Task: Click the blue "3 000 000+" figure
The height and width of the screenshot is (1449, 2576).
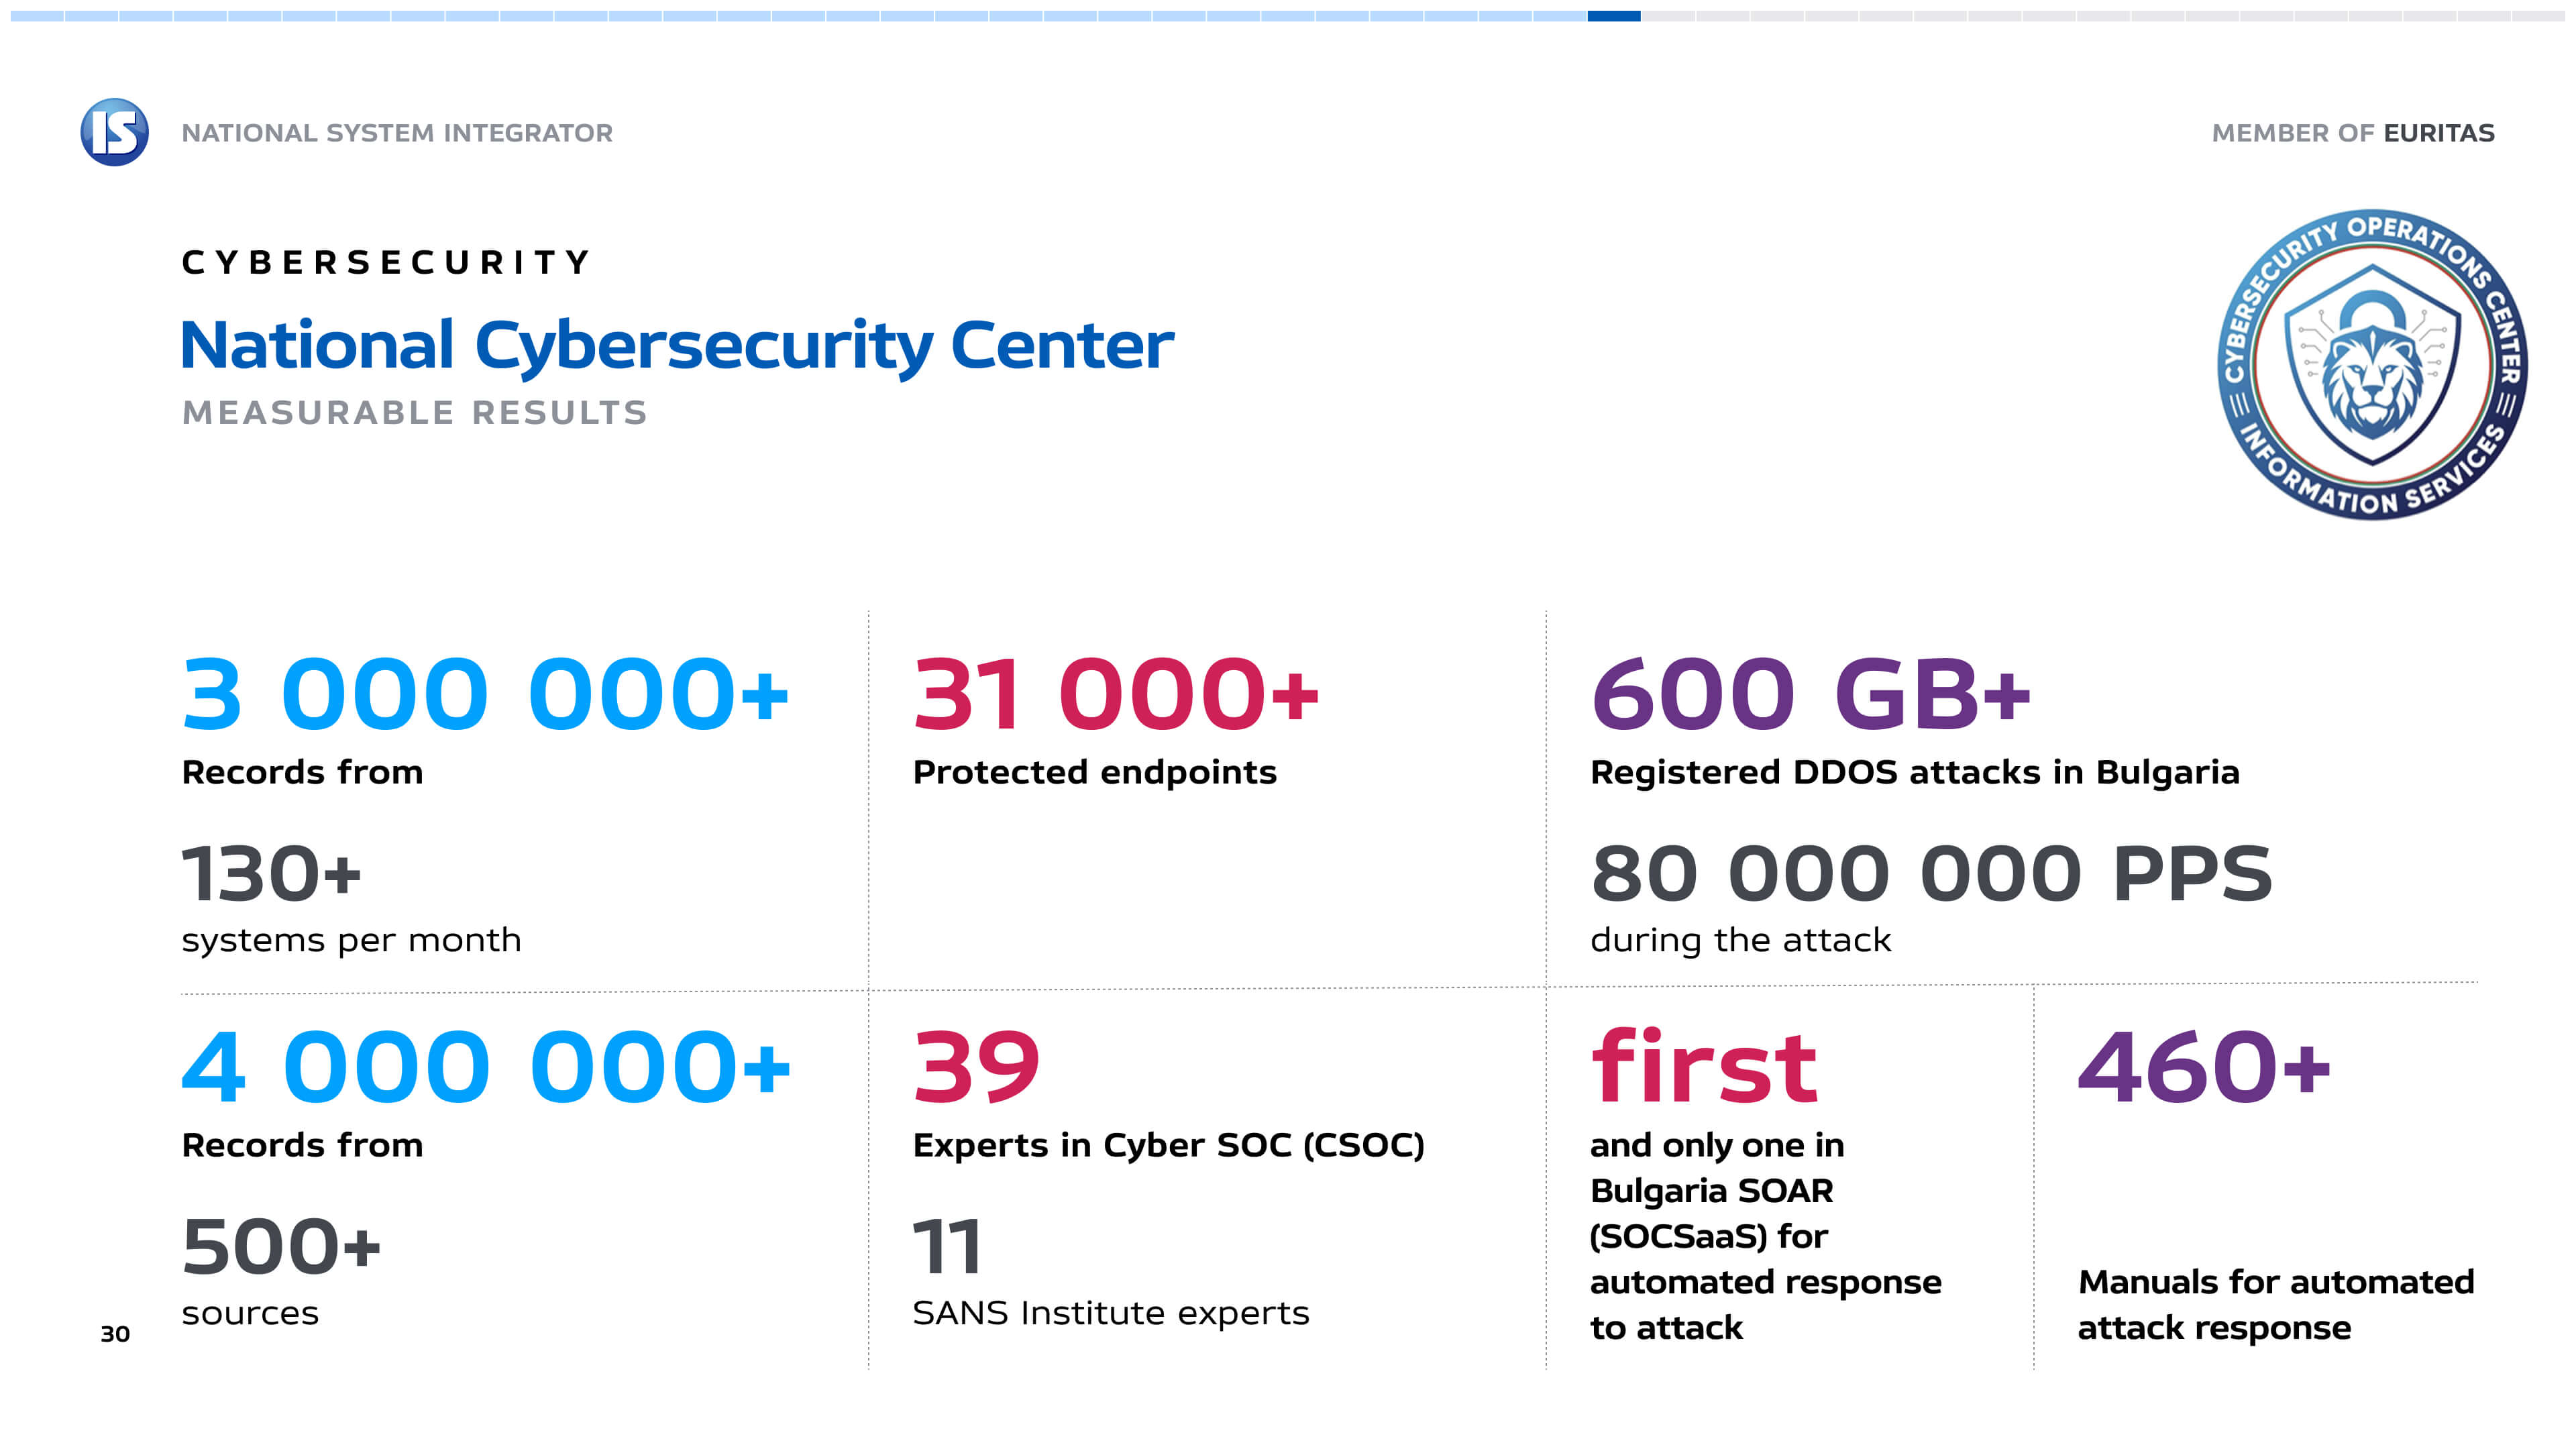Action: point(485,694)
